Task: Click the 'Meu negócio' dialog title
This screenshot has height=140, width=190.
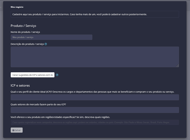Action: click(x=17, y=7)
